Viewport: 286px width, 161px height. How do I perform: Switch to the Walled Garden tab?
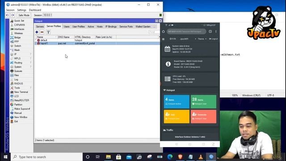pyautogui.click(x=143, y=27)
